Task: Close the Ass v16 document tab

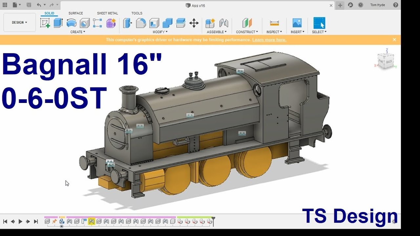Action: [331, 5]
